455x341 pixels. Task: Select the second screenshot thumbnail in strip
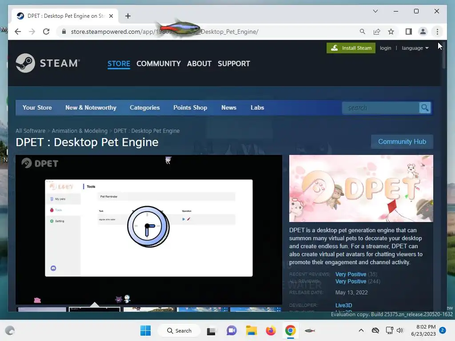[x=95, y=309]
